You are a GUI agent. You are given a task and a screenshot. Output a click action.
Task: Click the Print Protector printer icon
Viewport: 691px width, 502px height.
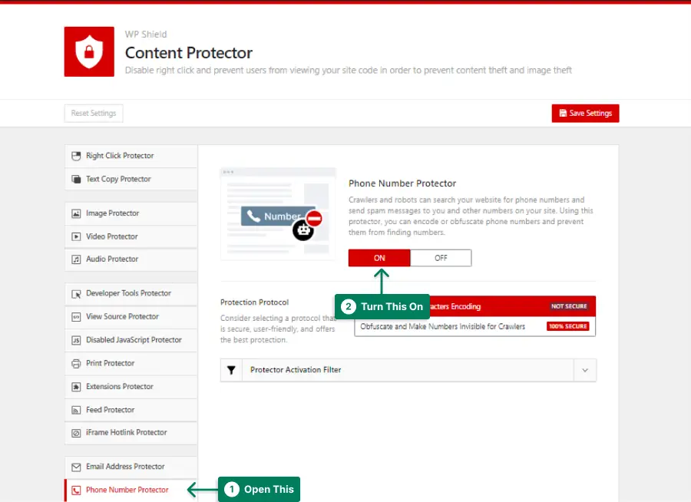pos(76,364)
